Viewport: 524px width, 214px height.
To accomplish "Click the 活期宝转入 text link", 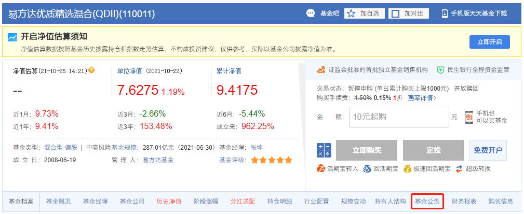I will click(x=343, y=169).
